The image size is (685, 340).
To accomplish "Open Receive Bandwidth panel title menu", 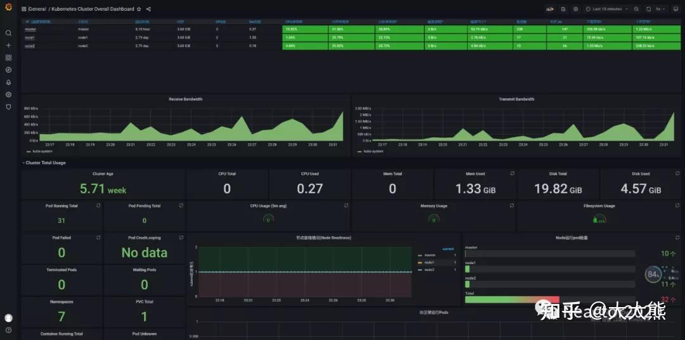I will tap(186, 99).
